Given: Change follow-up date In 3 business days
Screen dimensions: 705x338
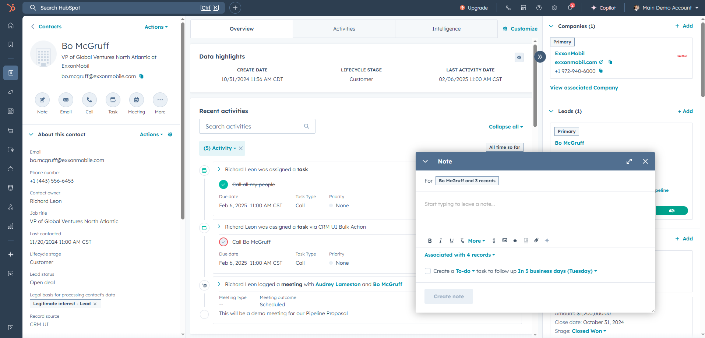Looking at the screenshot, I should click(x=557, y=271).
